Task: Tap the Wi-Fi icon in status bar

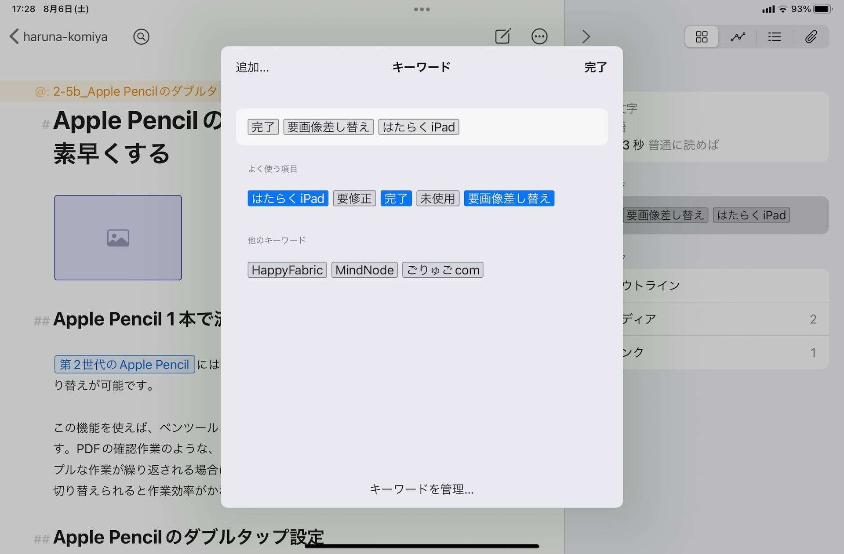Action: click(x=783, y=9)
